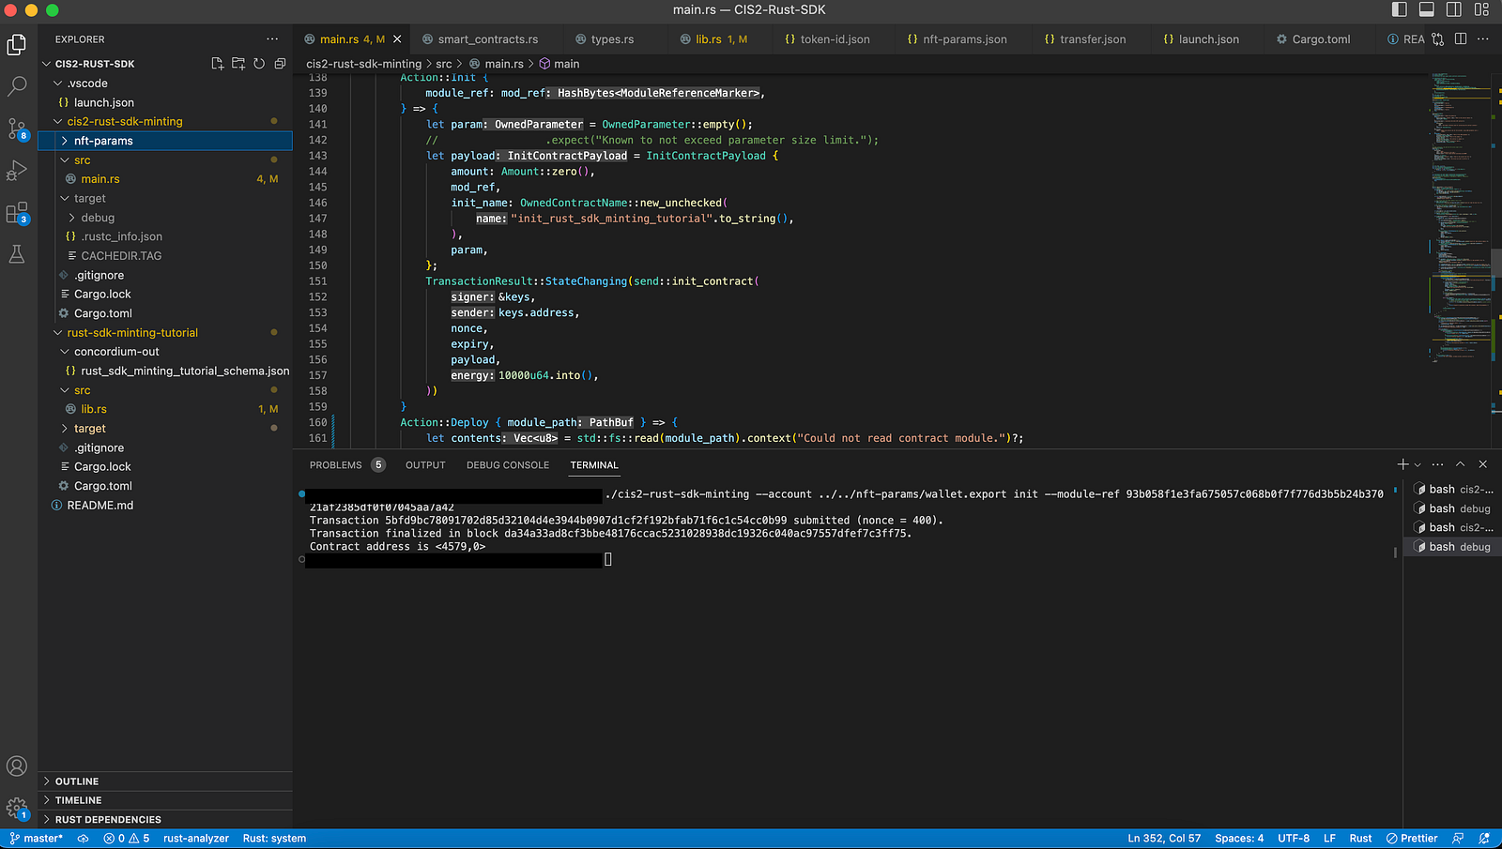Click rust-analyzer status item
Image resolution: width=1502 pixels, height=849 pixels.
pos(196,839)
